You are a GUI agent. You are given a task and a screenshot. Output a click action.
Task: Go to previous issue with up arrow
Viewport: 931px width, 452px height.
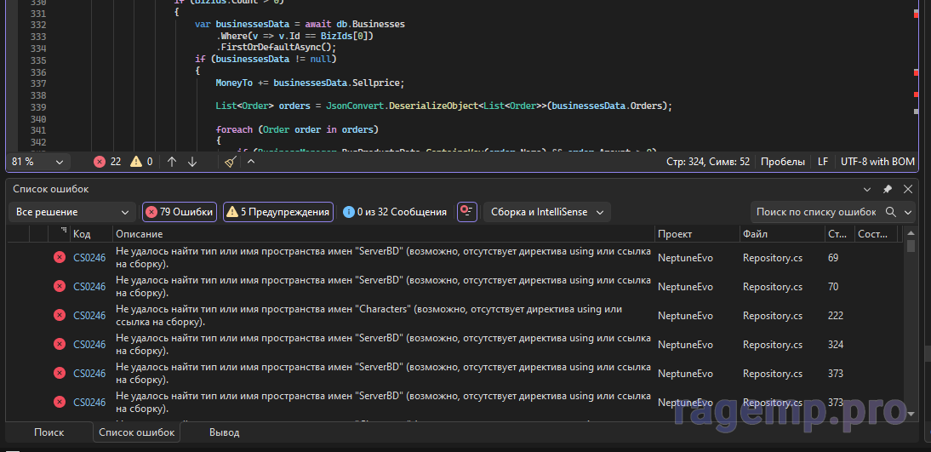[172, 162]
